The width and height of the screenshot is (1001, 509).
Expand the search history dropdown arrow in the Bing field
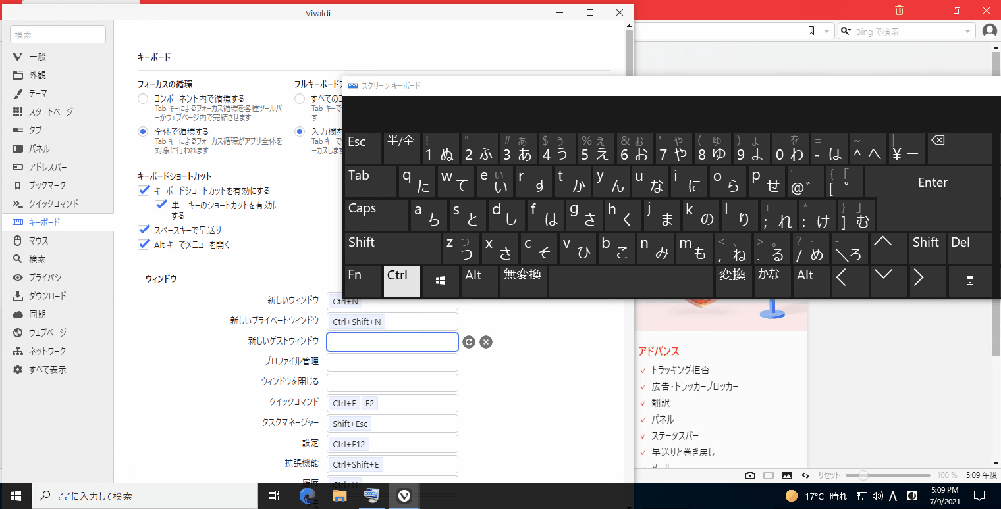[967, 31]
